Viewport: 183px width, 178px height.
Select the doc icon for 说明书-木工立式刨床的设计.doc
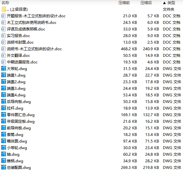3,49
